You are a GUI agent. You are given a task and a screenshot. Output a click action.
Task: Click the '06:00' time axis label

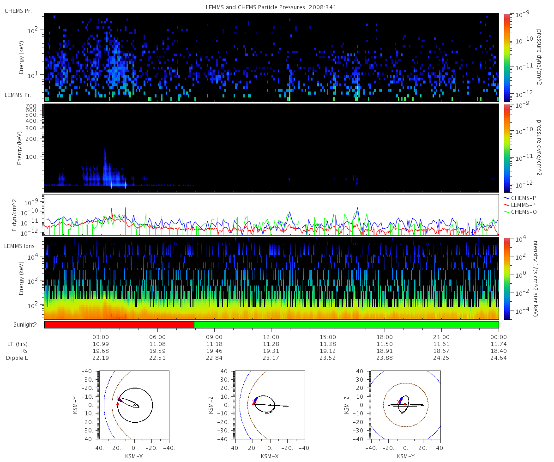pos(158,338)
